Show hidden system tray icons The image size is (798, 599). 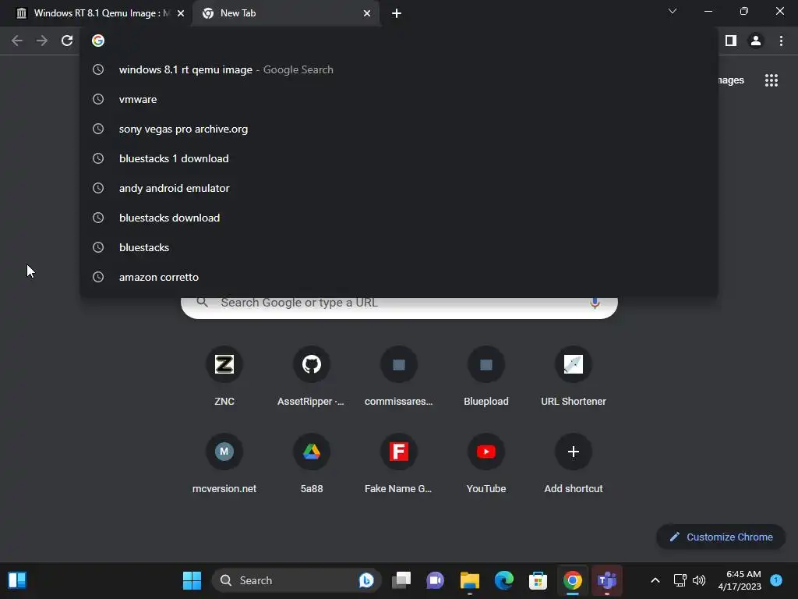pos(655,580)
